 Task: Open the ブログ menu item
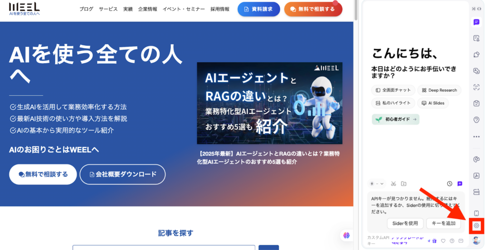[86, 9]
